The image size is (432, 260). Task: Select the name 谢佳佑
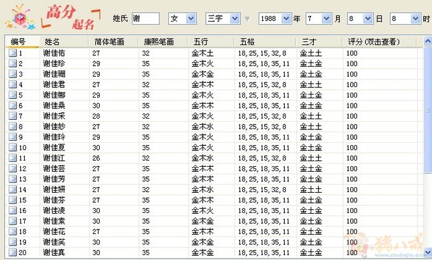coord(54,53)
